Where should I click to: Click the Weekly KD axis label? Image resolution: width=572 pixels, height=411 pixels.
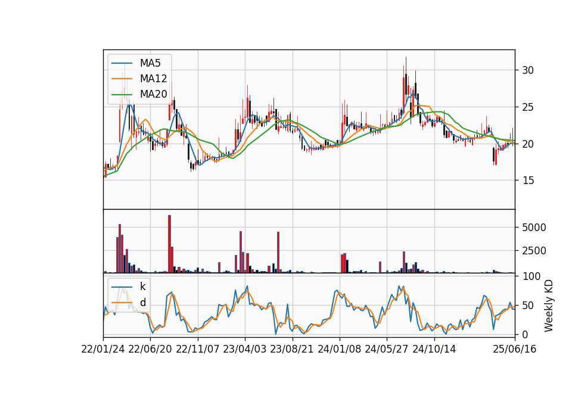click(549, 306)
